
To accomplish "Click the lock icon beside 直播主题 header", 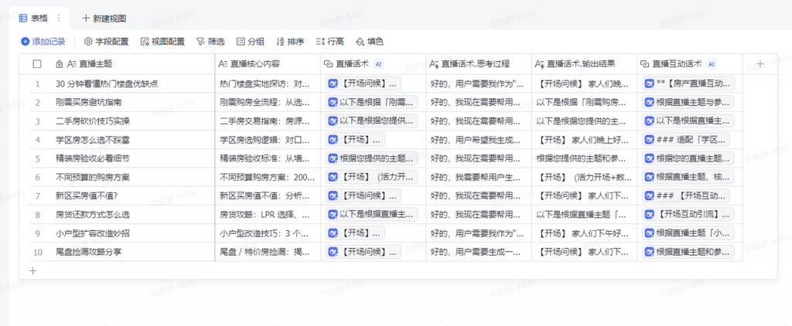I will (x=59, y=64).
